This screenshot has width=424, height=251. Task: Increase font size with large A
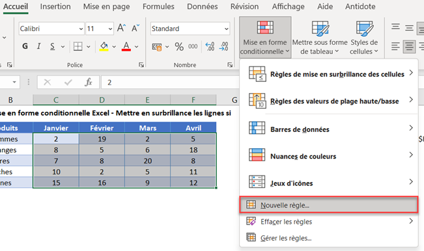coord(121,28)
